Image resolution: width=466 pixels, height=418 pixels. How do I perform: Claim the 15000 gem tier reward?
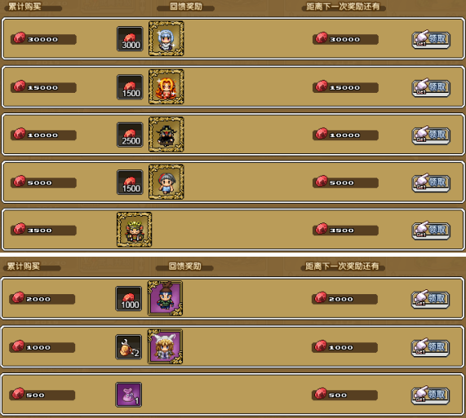[431, 88]
